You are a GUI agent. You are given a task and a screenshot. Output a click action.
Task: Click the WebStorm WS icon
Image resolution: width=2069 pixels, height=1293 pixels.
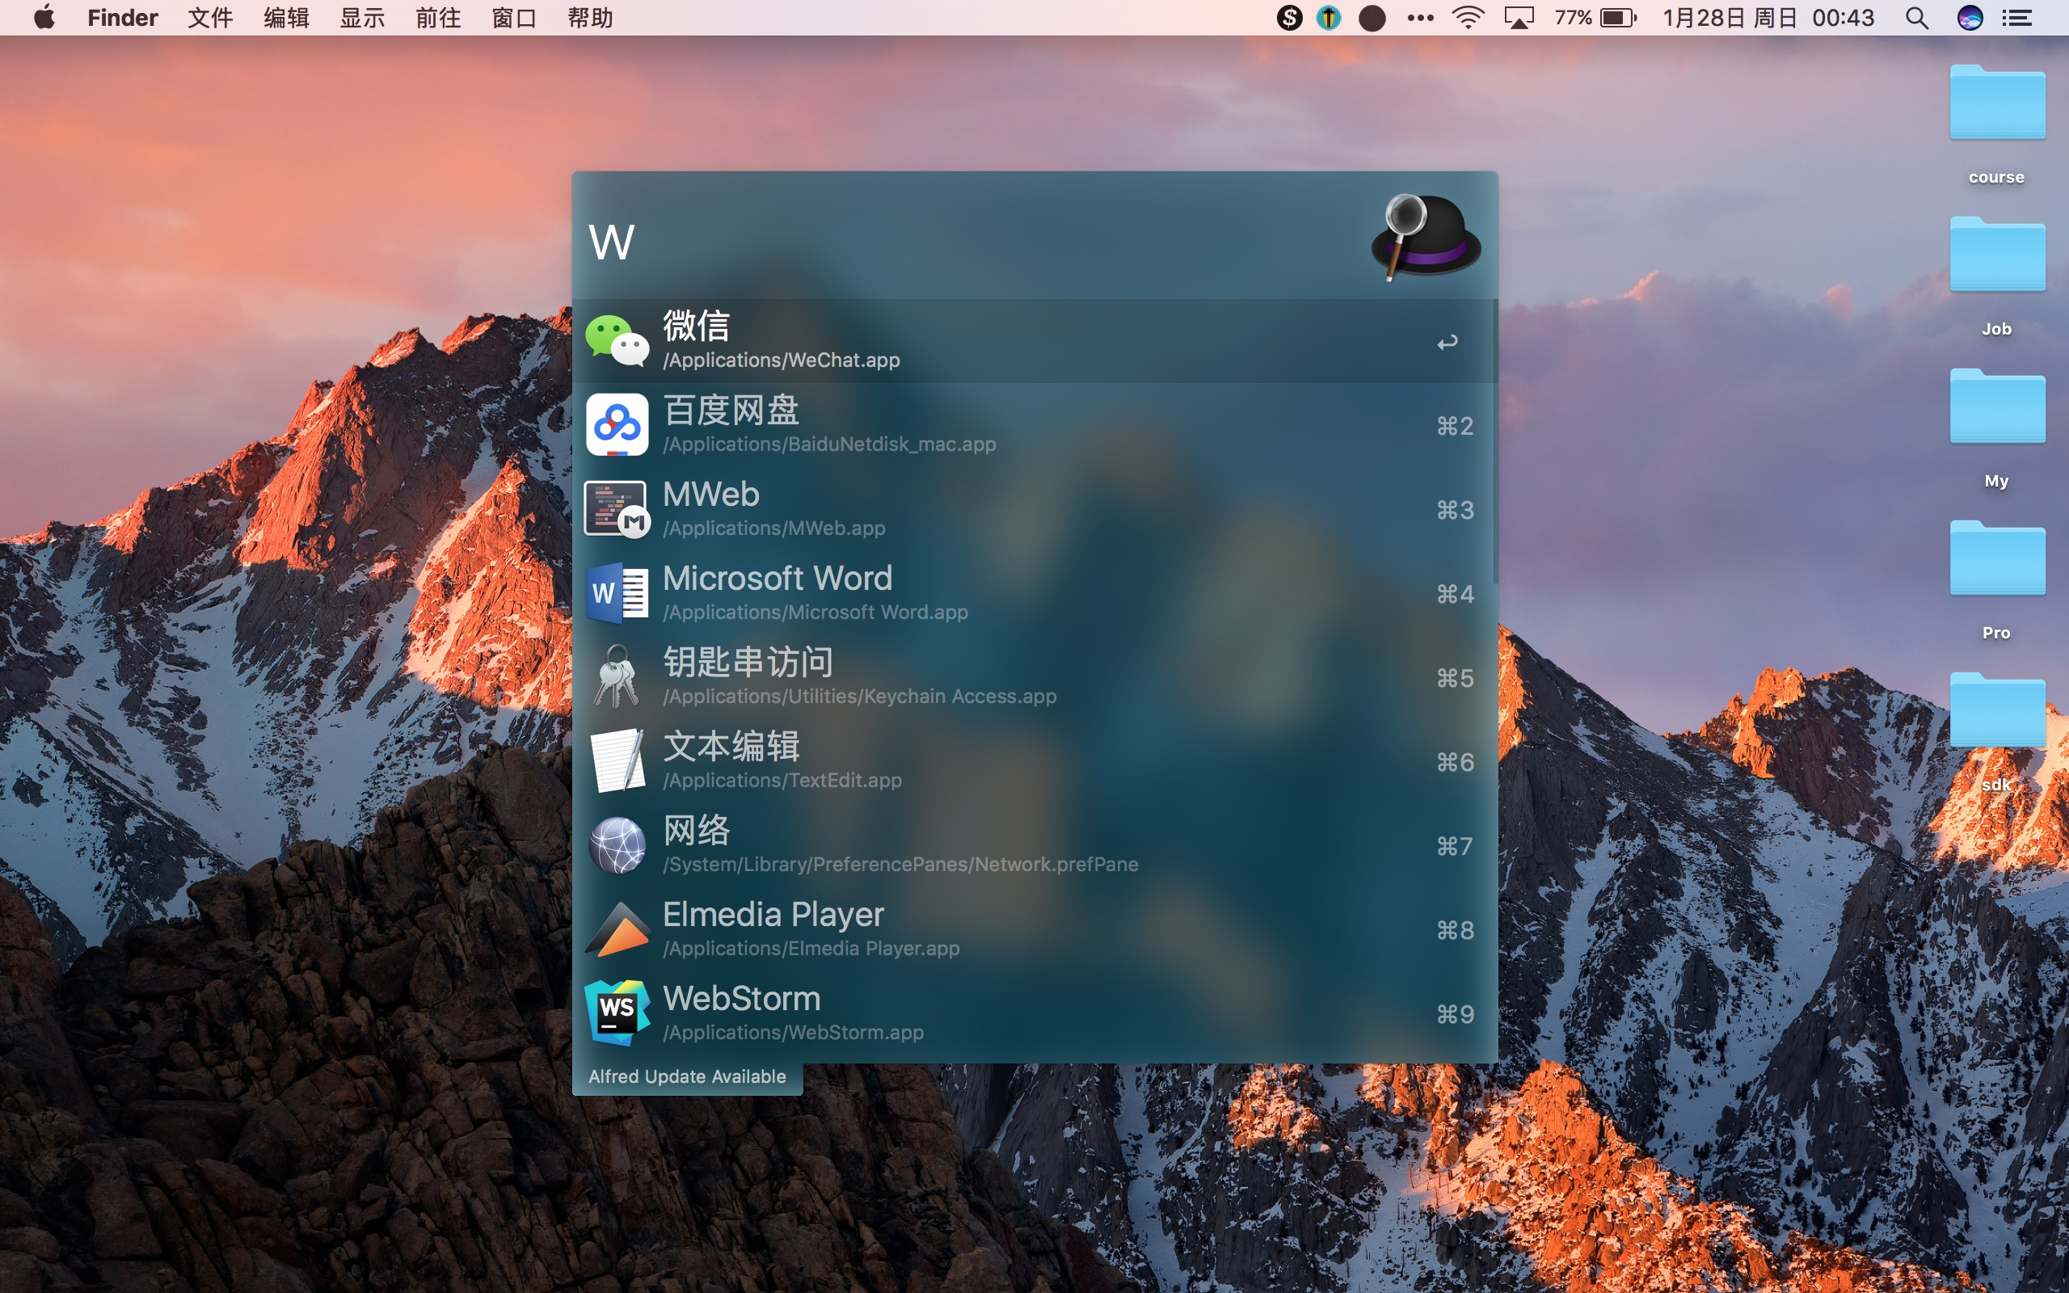pos(617,1013)
